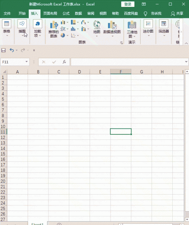Click Recommended Charts (推荐的图表) icon

(54, 25)
